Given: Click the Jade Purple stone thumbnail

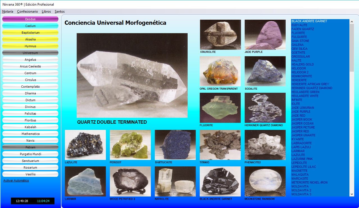Looking at the screenshot, I should point(265,35).
